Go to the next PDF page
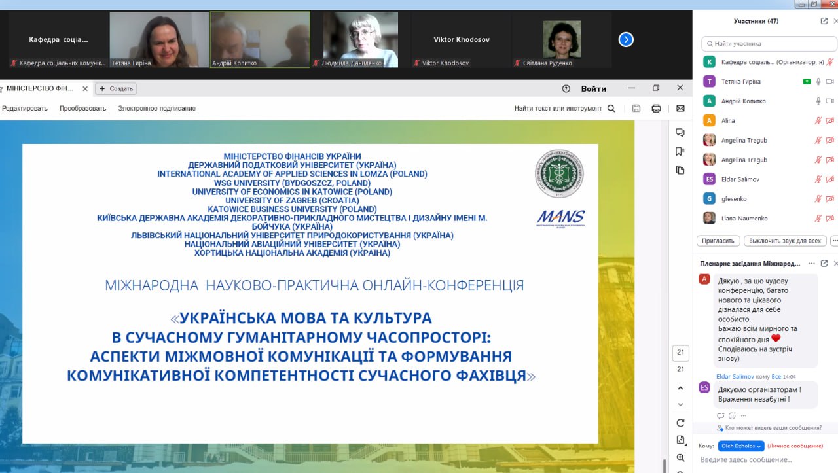 (x=680, y=404)
